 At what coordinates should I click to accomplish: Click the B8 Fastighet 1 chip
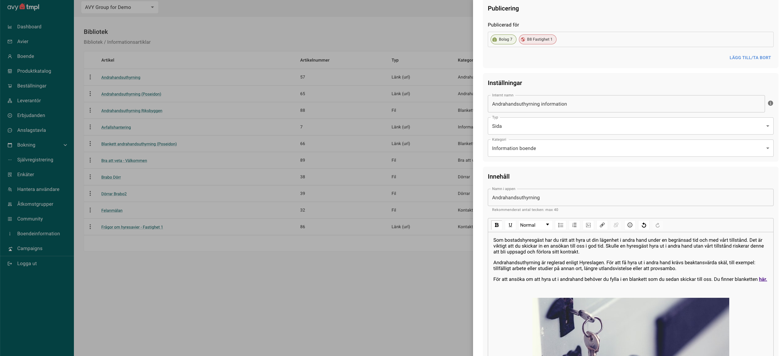[537, 39]
